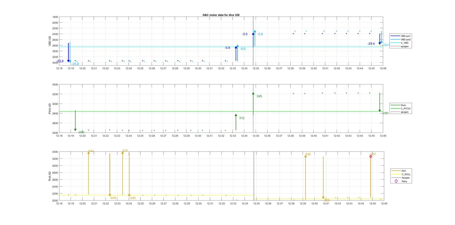455x225 pixels.
Task: Click the pink Retry diamond marker on Roll plot
Action: tap(371, 156)
